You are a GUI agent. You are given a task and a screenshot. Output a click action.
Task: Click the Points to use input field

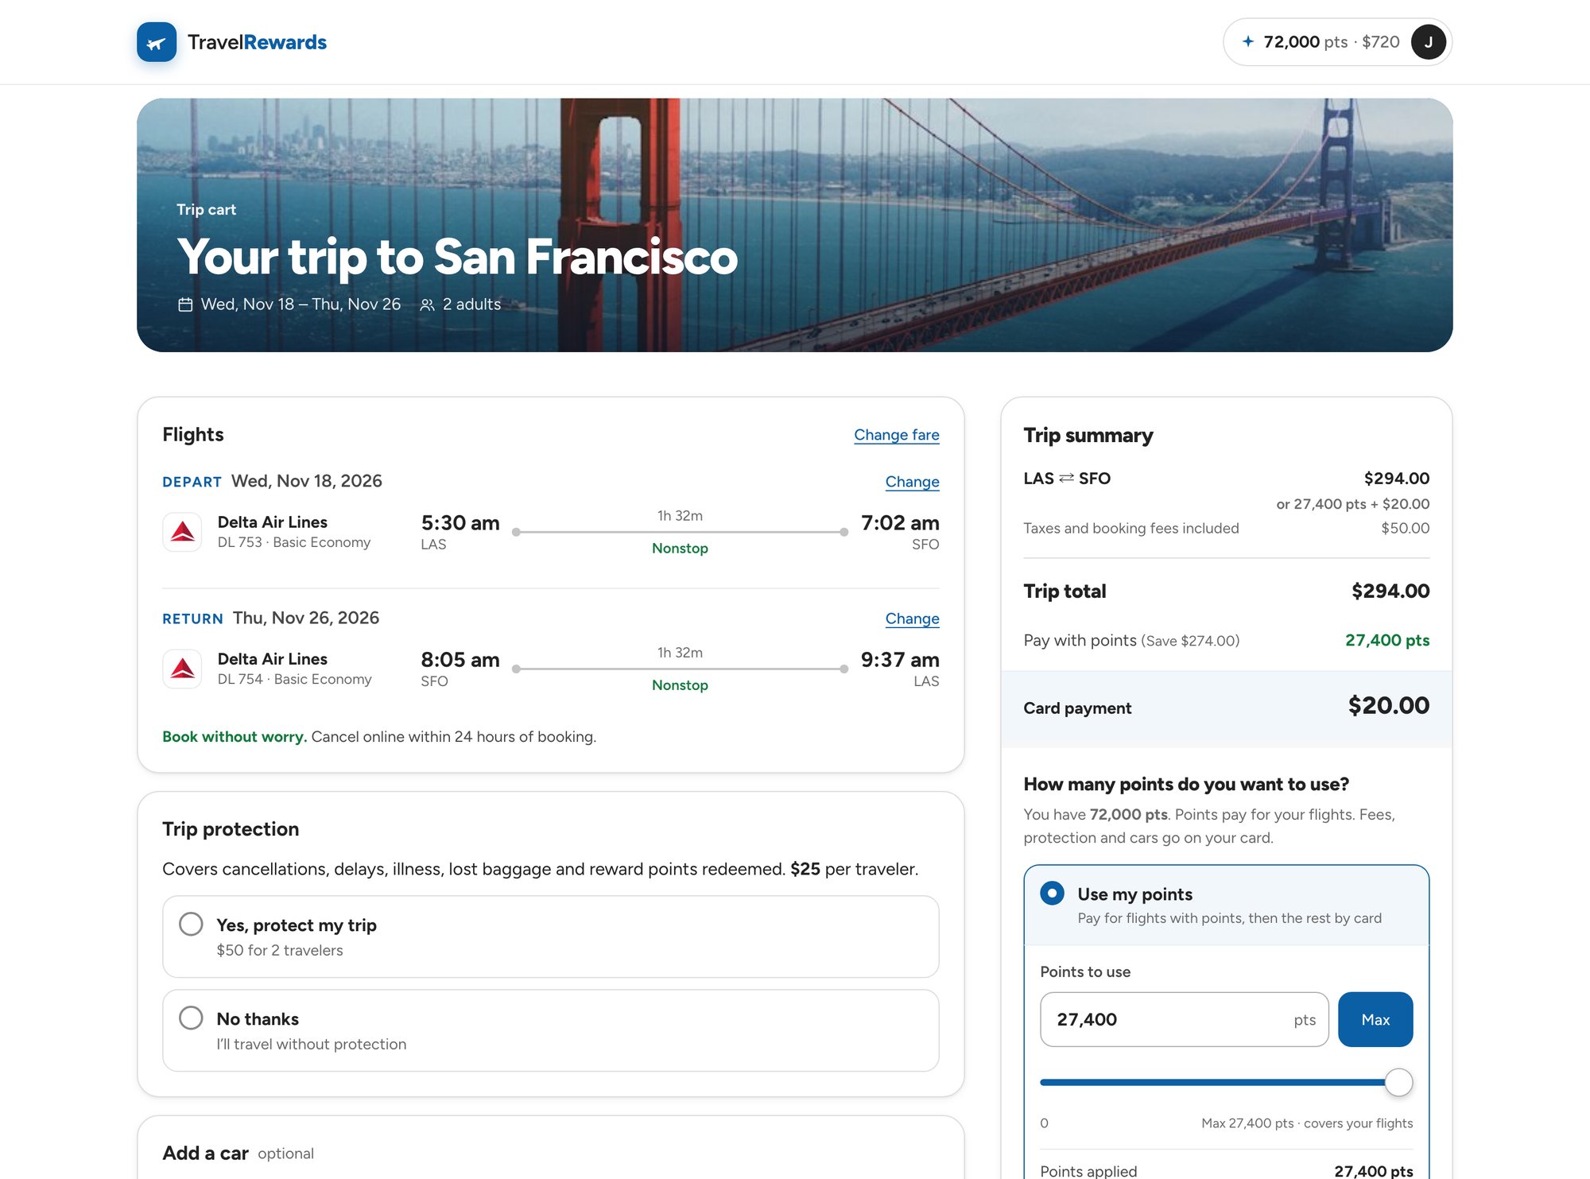1184,1019
